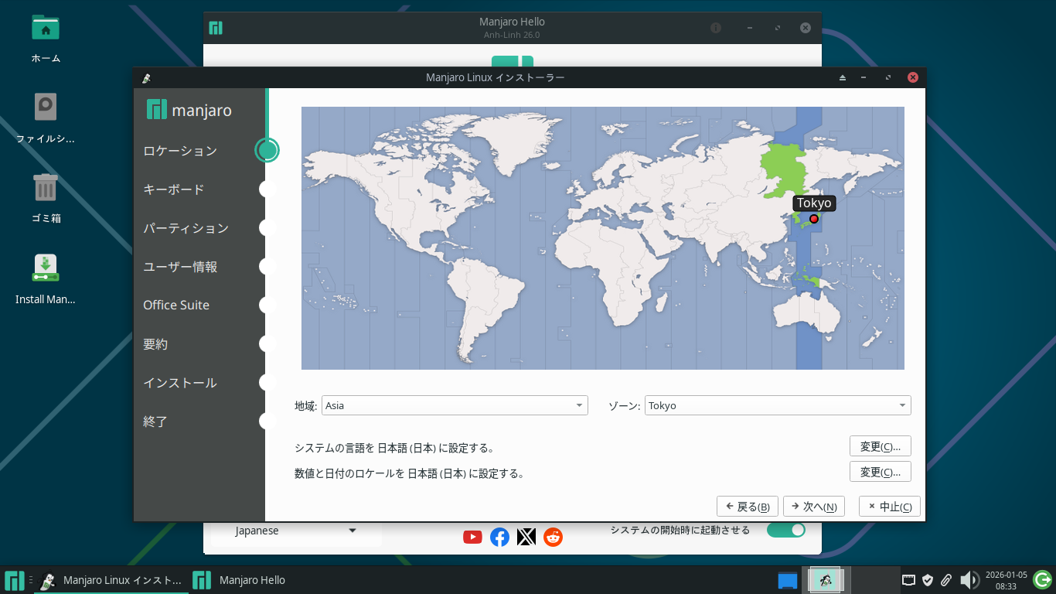
Task: Open the ファイルシステム desktop icon
Action: 46,118
